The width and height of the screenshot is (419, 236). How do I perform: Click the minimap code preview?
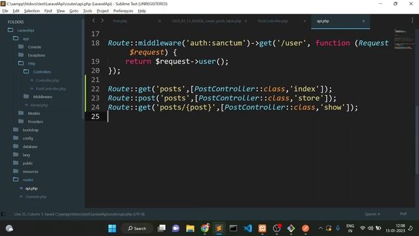click(404, 39)
